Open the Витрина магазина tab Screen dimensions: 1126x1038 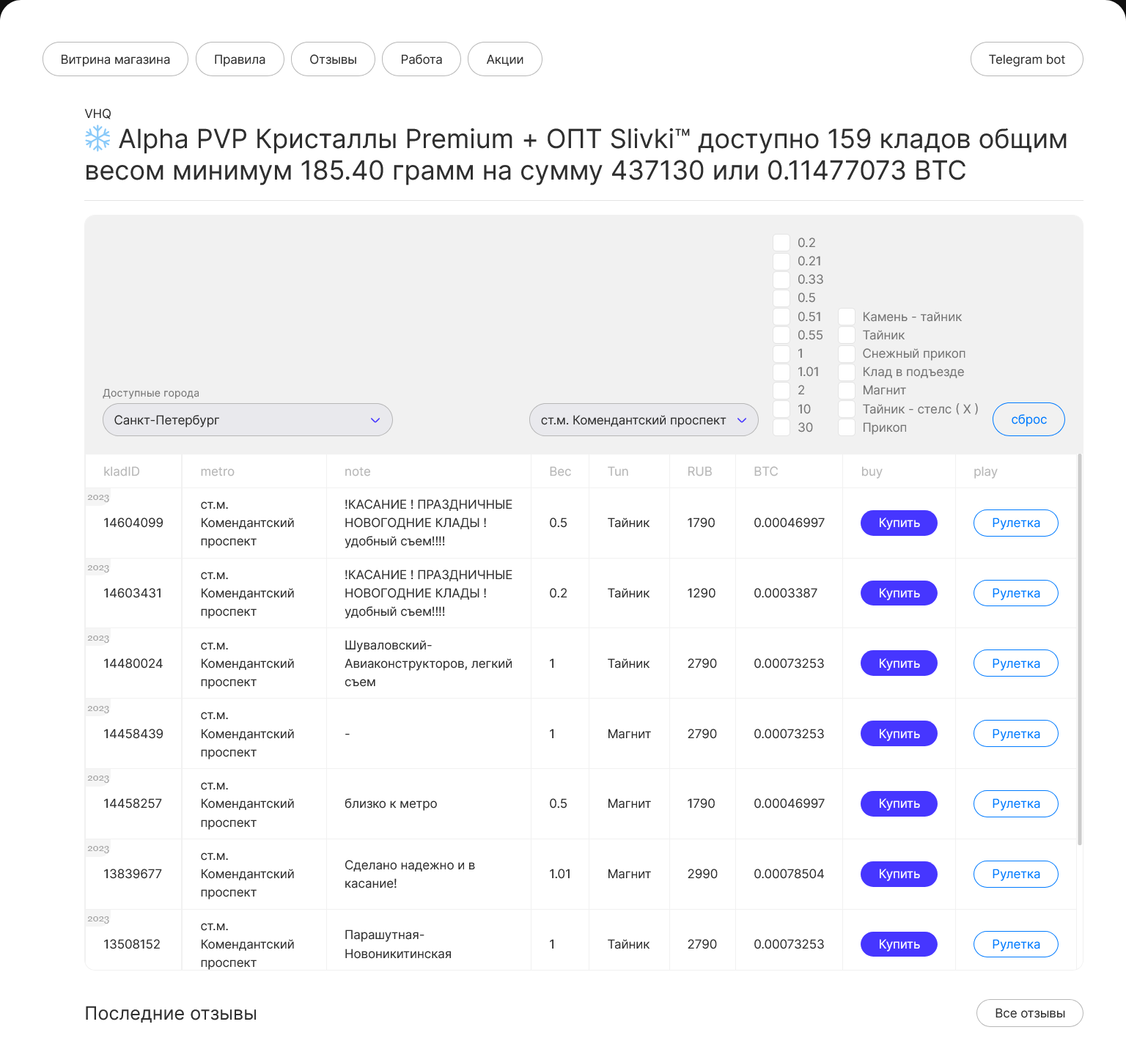[115, 59]
